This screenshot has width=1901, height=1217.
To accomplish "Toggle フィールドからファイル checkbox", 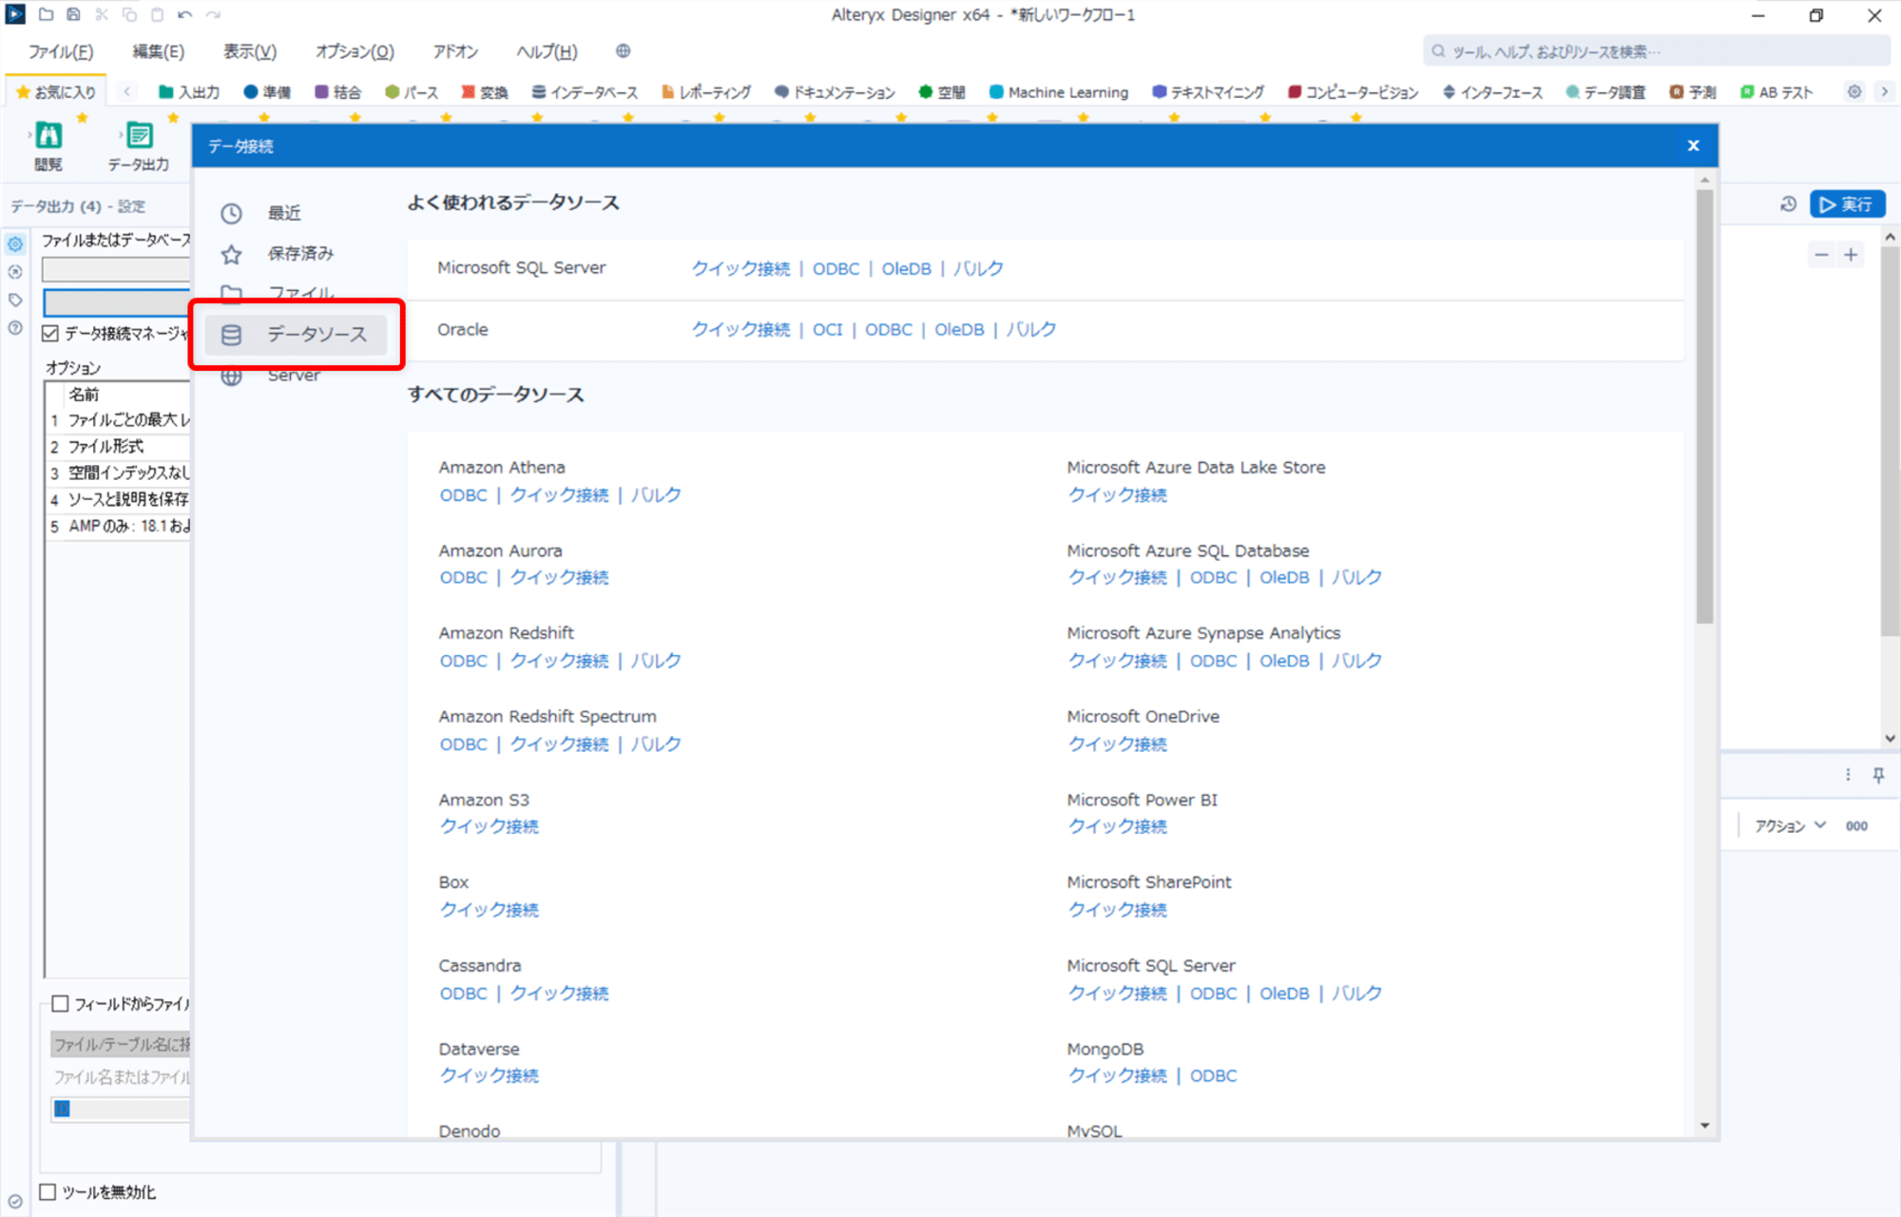I will (61, 1003).
